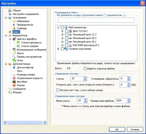This screenshot has width=146, height=134.
Task: Check the Локальный диск (E:) checkbox
Action: [x=66, y=42]
